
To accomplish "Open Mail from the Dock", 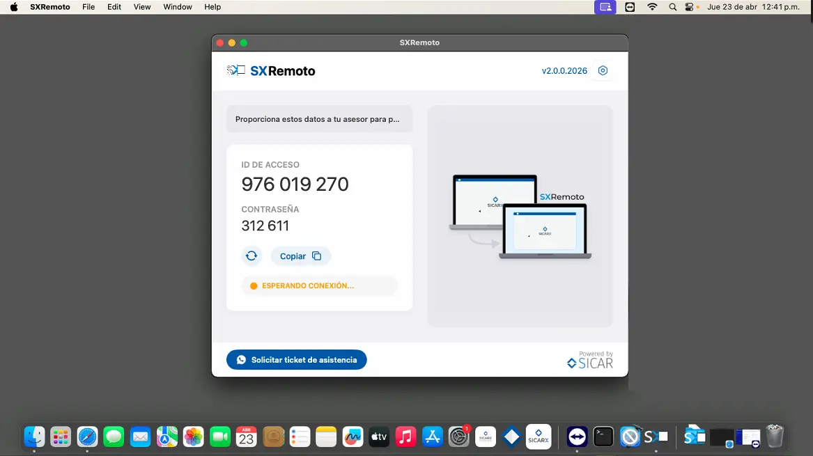I will pos(140,437).
